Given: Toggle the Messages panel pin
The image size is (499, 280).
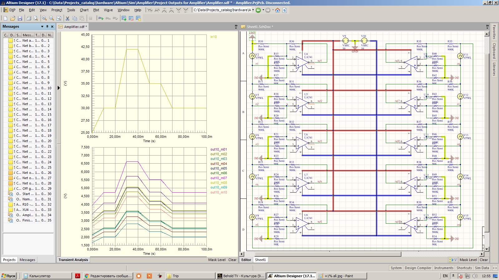Looking at the screenshot, I should click(47, 27).
